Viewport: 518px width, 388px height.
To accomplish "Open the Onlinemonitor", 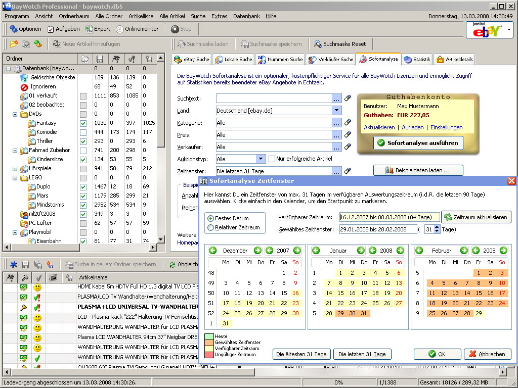I will (138, 29).
